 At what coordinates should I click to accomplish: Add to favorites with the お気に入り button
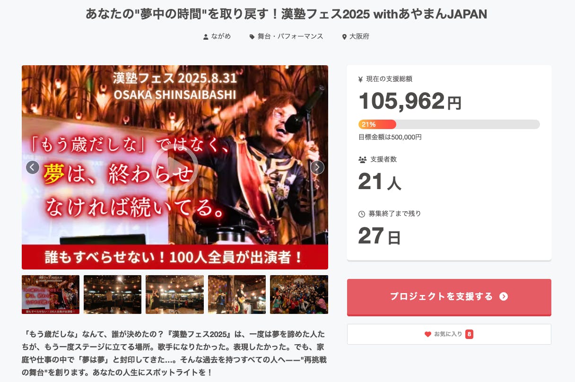pyautogui.click(x=449, y=334)
